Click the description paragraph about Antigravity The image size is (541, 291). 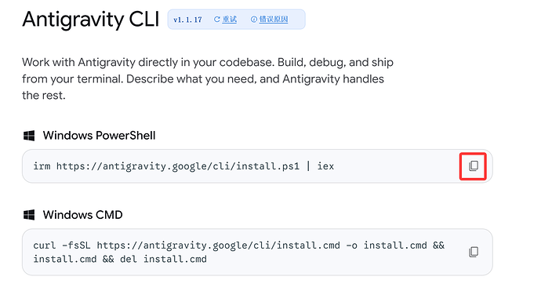tap(208, 78)
